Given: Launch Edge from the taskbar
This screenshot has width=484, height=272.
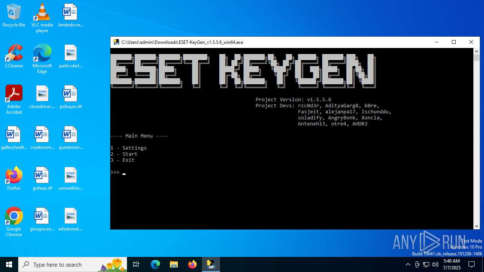Looking at the screenshot, I should pyautogui.click(x=155, y=264).
